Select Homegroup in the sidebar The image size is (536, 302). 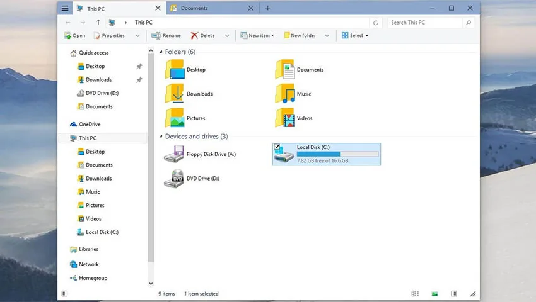coord(88,278)
